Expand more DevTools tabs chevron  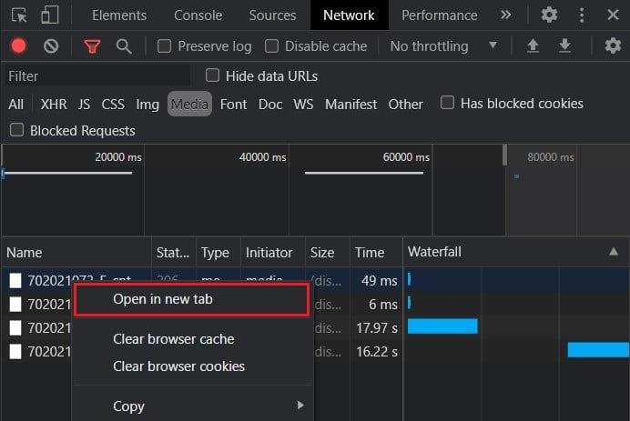pyautogui.click(x=505, y=15)
